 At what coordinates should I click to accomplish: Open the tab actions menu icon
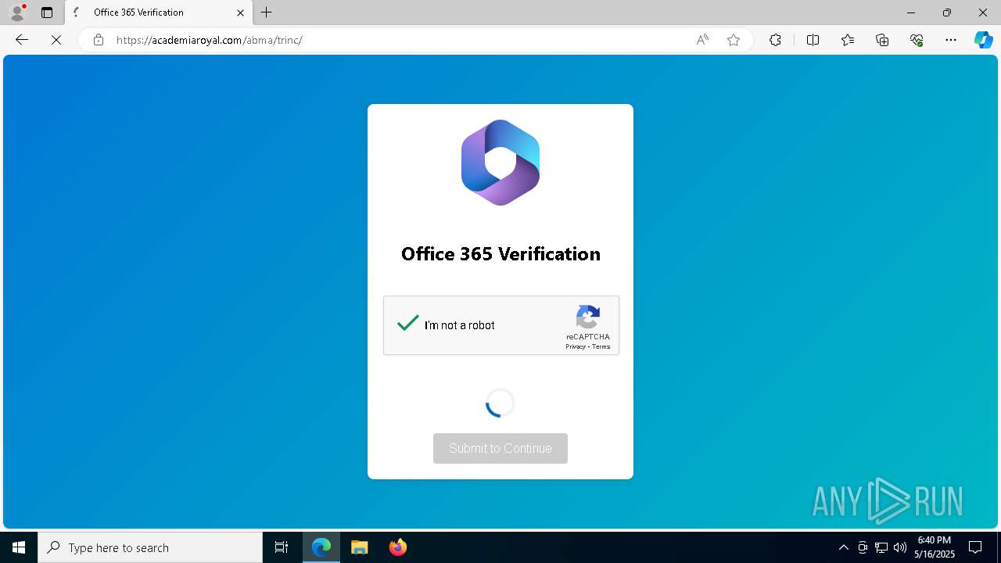click(47, 13)
